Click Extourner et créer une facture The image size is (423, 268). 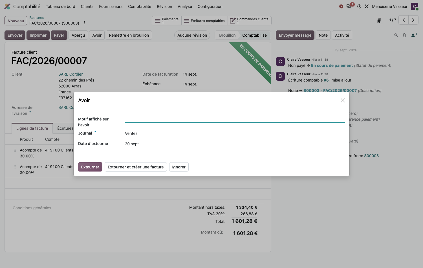tap(136, 167)
